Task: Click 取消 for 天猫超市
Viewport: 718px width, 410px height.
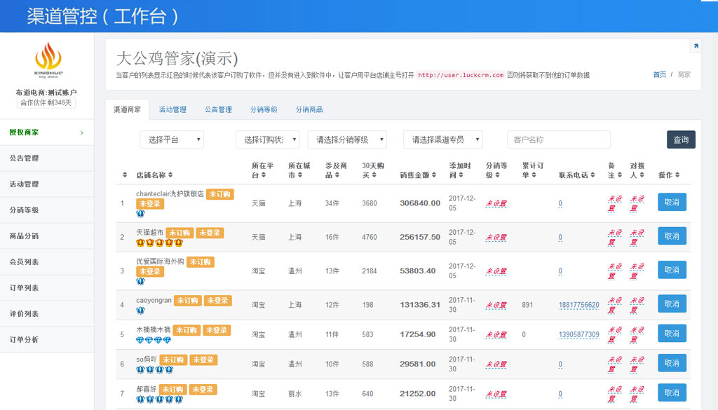Action: [672, 236]
